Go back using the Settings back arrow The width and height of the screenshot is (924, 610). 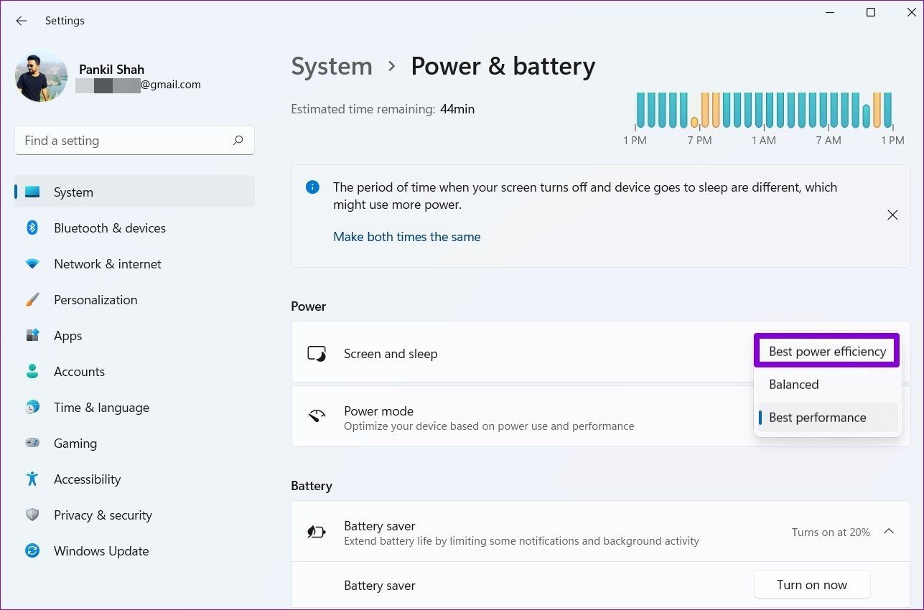22,21
